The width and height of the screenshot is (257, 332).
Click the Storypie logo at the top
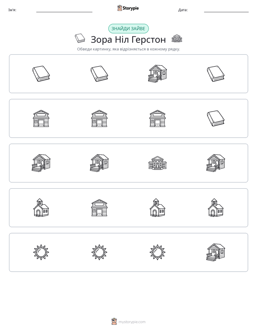[128, 8]
